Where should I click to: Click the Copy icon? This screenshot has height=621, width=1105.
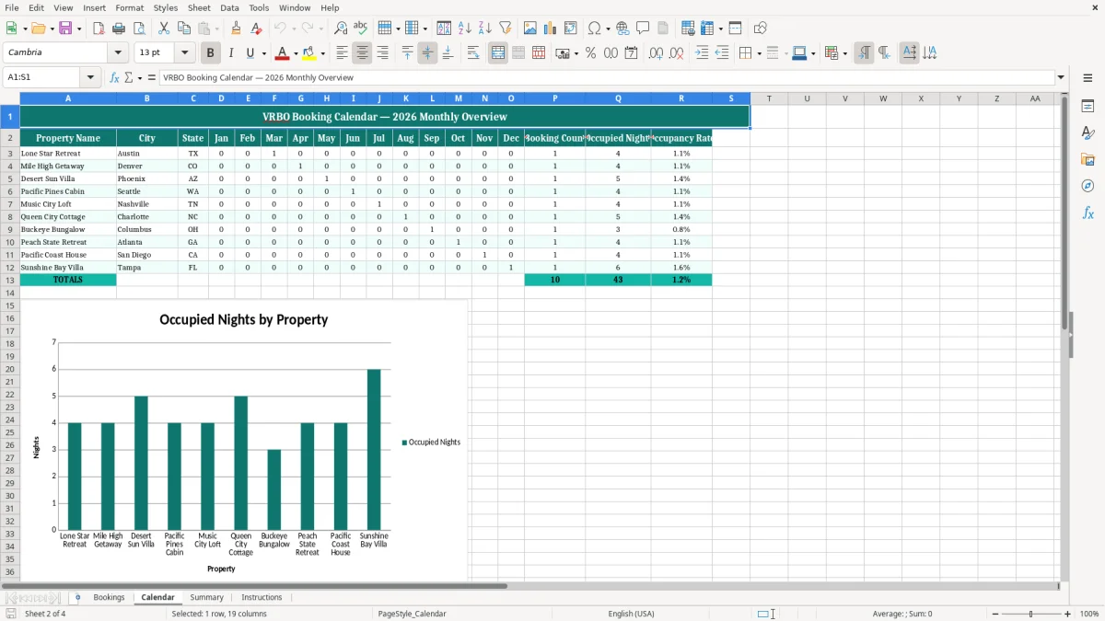[184, 29]
